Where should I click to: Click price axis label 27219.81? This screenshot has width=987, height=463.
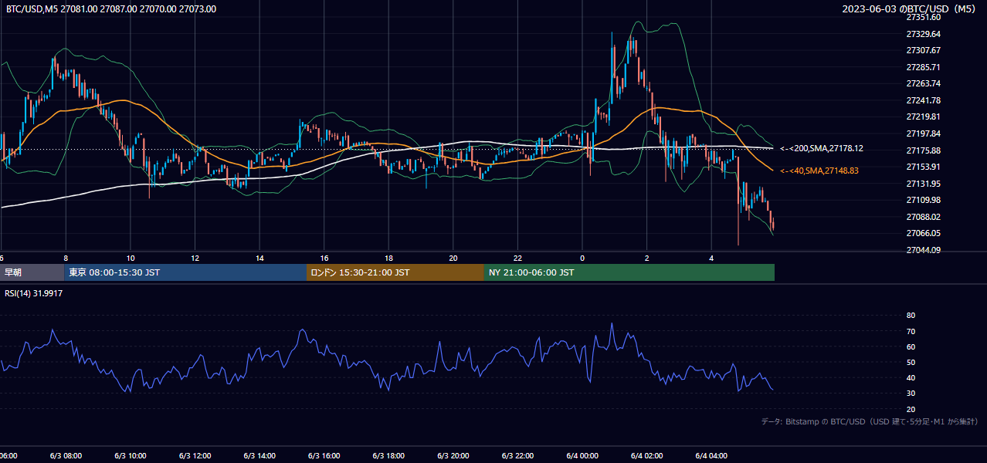pyautogui.click(x=923, y=117)
